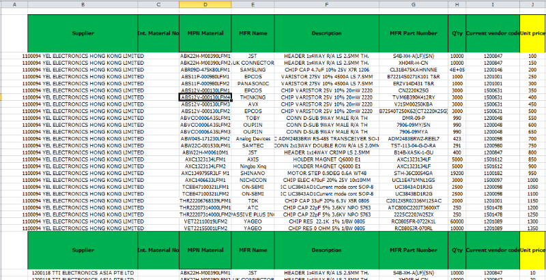Click the TTI ELECTRONICS ASIA supplier cell

click(83, 272)
